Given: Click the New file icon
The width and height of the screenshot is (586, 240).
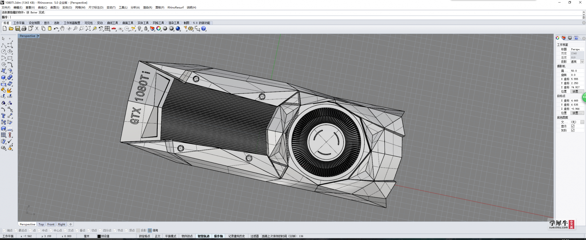Looking at the screenshot, I should click(x=4, y=28).
